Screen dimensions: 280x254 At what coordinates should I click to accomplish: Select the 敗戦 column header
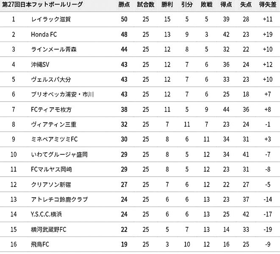click(206, 5)
